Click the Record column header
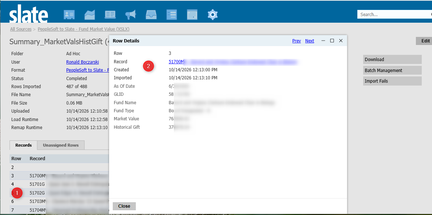 click(37, 159)
